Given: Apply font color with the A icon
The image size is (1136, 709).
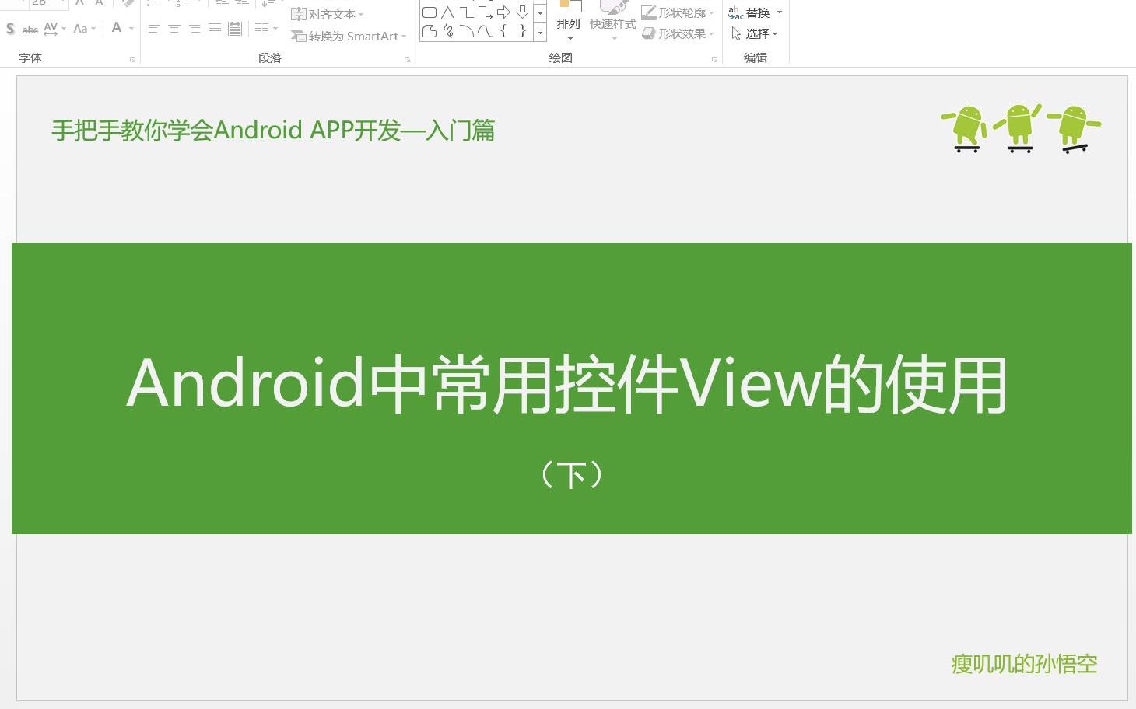Looking at the screenshot, I should coord(117,28).
